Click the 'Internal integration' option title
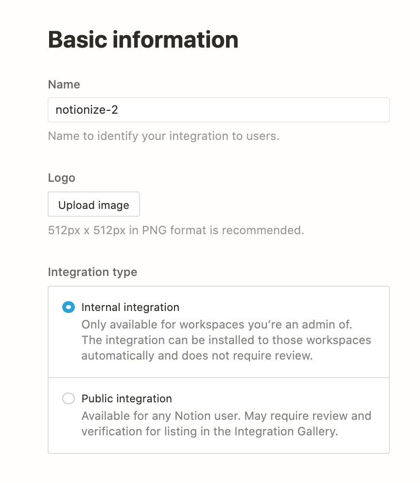 130,308
